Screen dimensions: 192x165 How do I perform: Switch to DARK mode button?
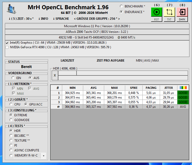(x=182, y=20)
